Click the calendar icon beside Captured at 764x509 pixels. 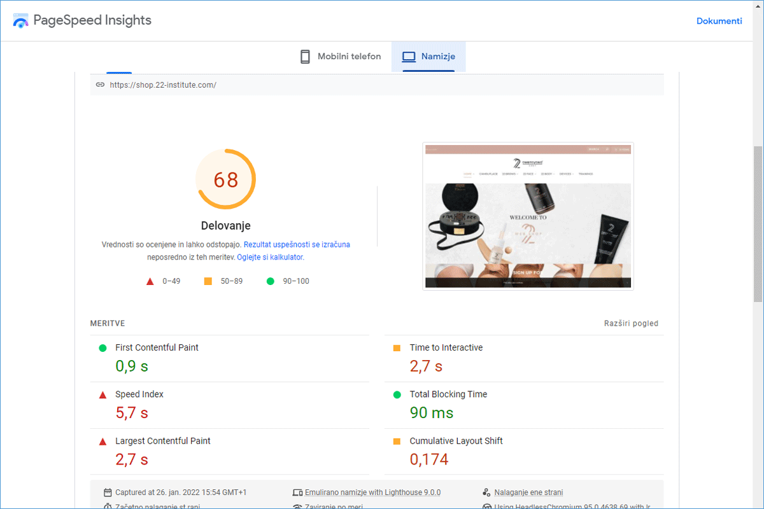107,492
